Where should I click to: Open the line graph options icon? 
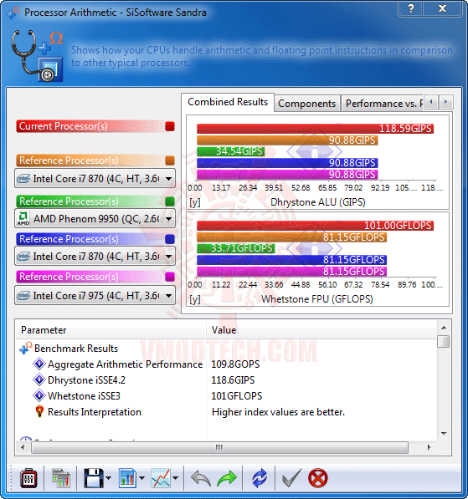tap(161, 478)
